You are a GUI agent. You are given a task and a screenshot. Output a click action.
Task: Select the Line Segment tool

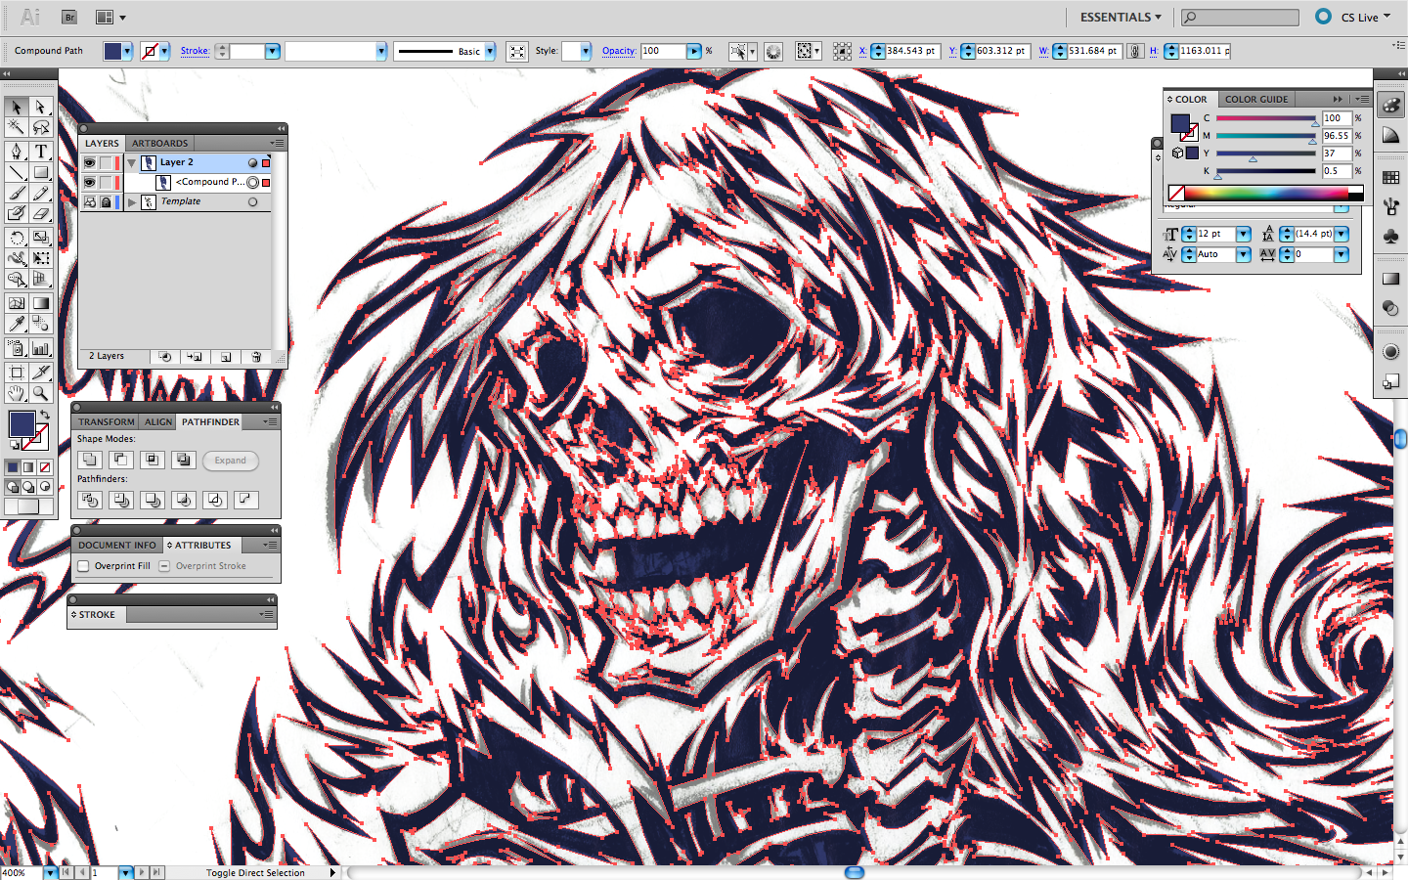pyautogui.click(x=17, y=172)
